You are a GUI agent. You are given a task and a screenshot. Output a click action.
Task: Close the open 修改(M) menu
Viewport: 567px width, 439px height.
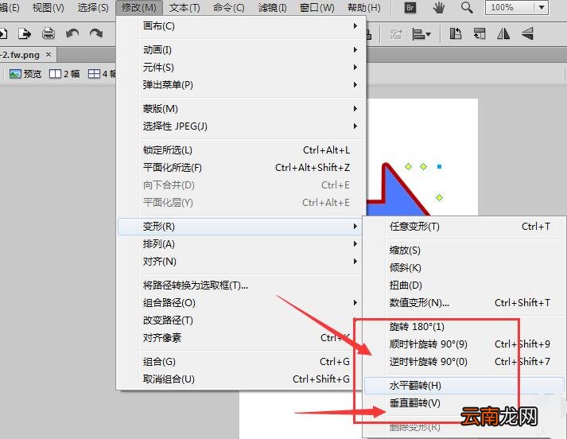coord(139,8)
